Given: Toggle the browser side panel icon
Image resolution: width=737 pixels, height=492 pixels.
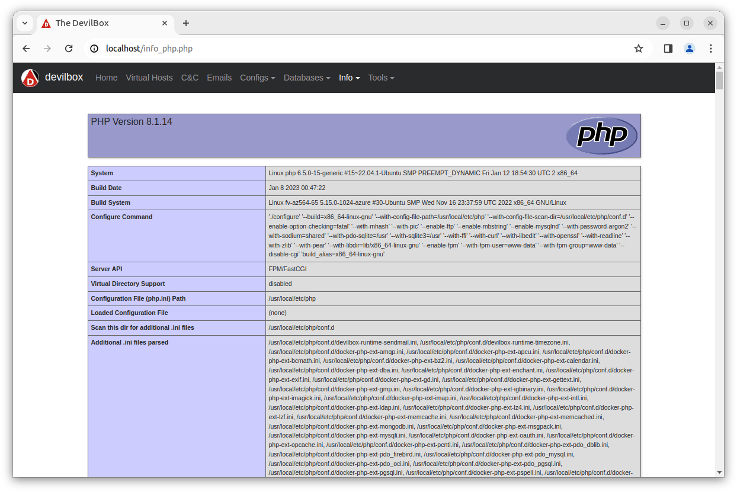Looking at the screenshot, I should pyautogui.click(x=668, y=49).
